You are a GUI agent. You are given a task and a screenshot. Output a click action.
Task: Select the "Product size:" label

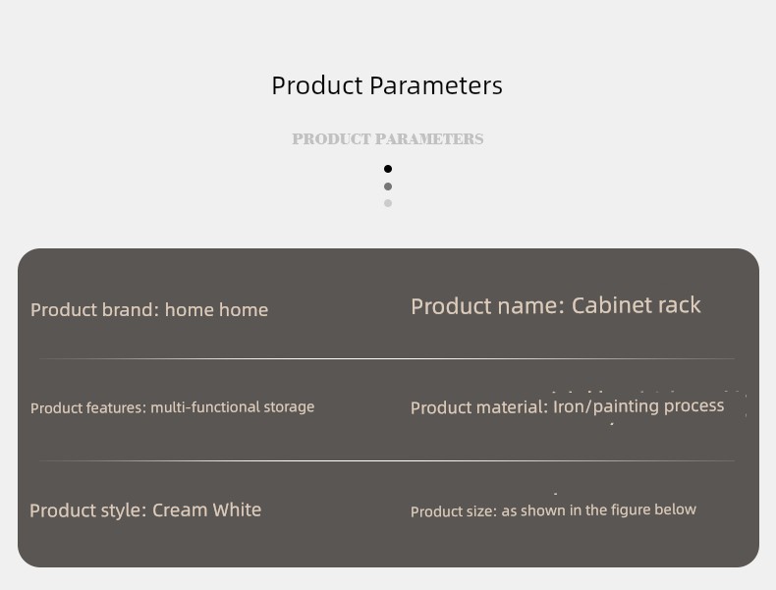coord(454,511)
